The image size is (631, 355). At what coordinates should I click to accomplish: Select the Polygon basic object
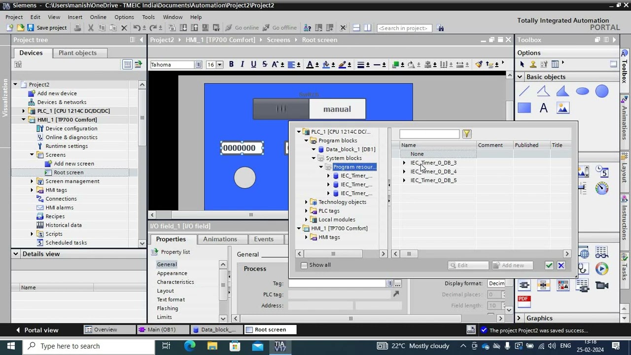[562, 91]
